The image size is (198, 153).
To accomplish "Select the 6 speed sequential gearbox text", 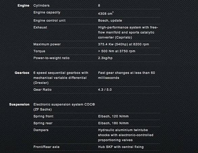I will (61, 78).
